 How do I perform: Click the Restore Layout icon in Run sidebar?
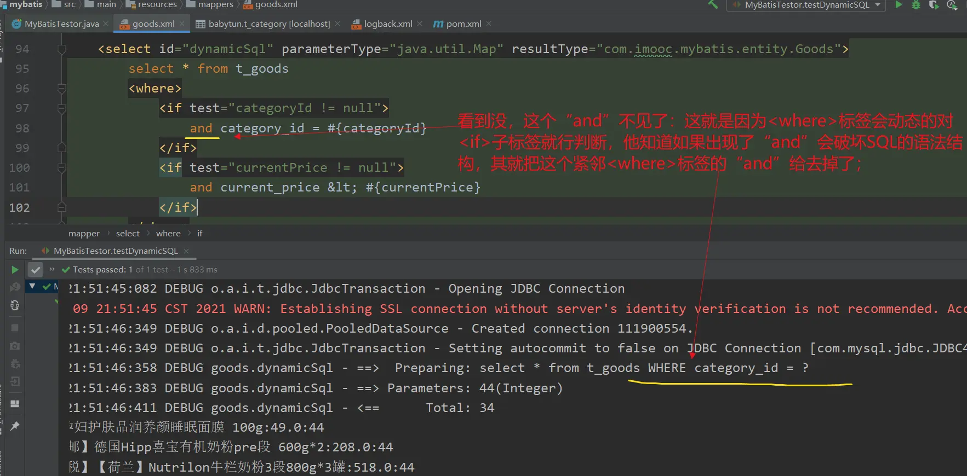[15, 404]
